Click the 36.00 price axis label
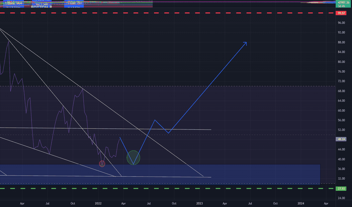 [x=341, y=169]
